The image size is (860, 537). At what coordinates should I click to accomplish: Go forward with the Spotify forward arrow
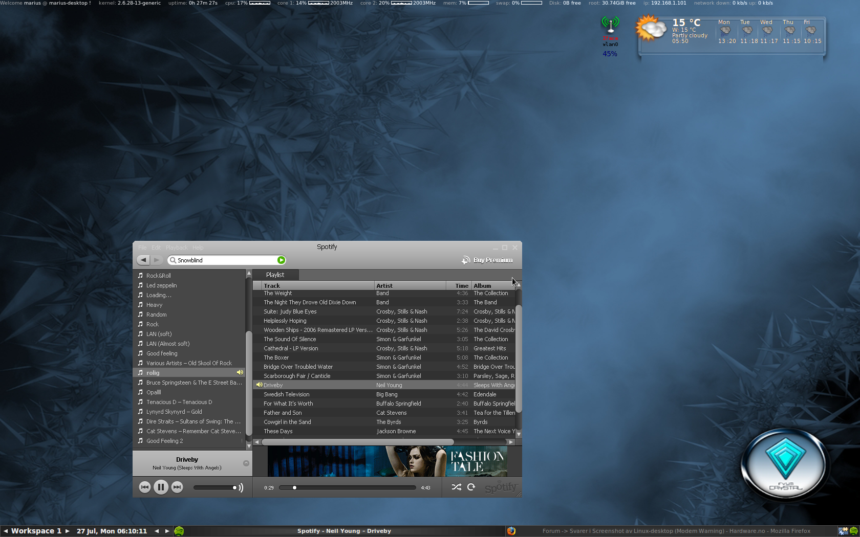(x=157, y=260)
